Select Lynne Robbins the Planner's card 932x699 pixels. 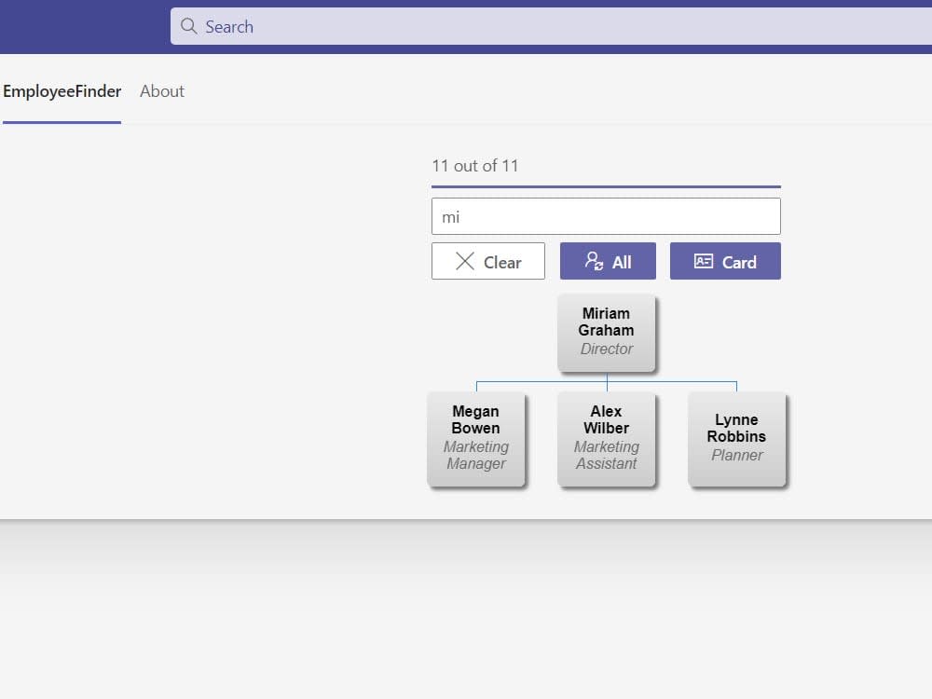[x=737, y=438]
